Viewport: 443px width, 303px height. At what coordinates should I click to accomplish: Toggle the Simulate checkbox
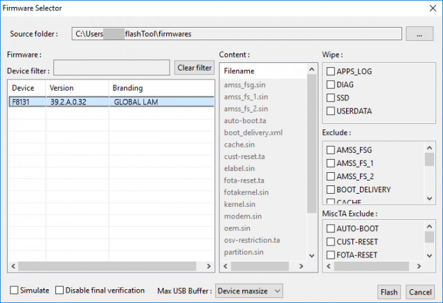(14, 291)
